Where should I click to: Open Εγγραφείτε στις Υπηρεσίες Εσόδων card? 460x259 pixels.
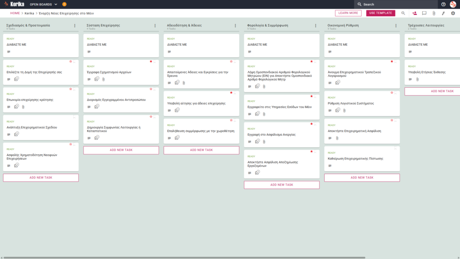(282, 107)
